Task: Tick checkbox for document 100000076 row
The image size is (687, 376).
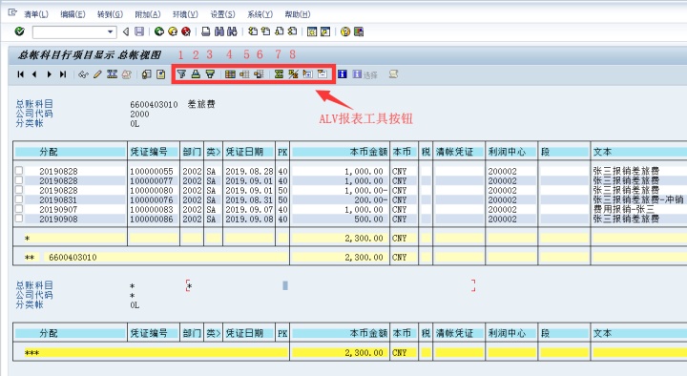Action: tap(19, 198)
